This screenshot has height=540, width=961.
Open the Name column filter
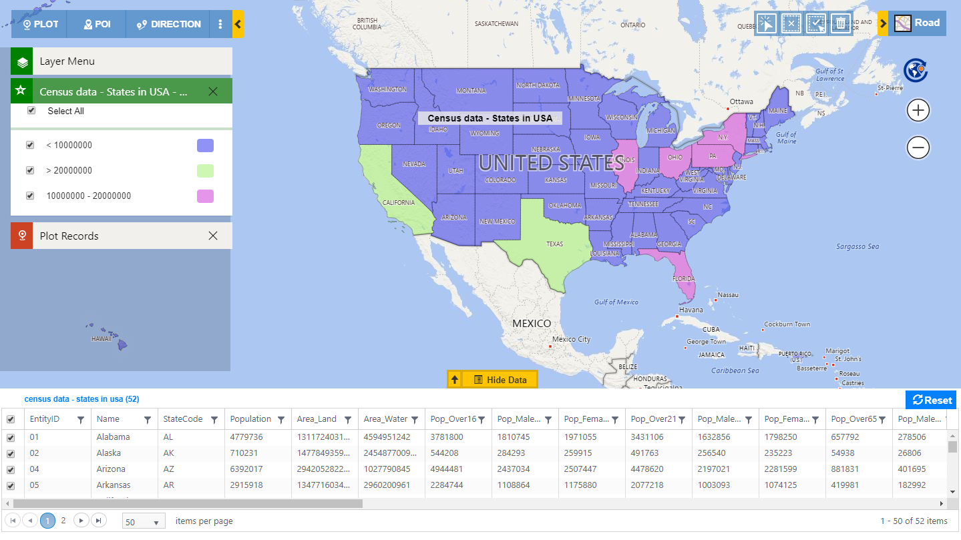coord(148,420)
